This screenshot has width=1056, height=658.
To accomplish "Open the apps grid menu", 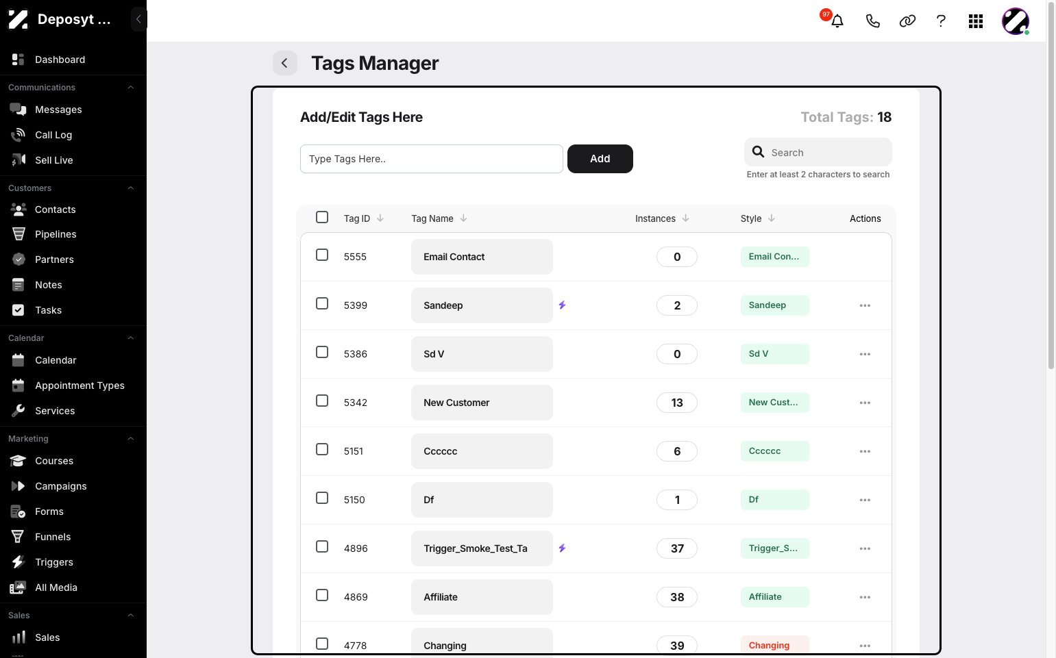I will 976,21.
